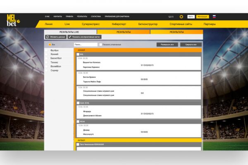Viewport: 248px width, 165px height.
Task: Click the Футбол label in sport list
Action: point(55,50)
